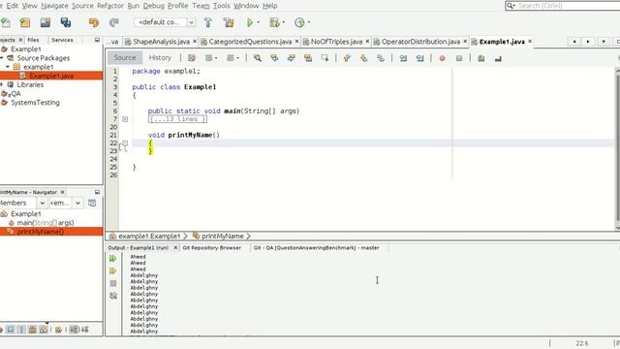Expand the folded main method block

pyautogui.click(x=125, y=119)
